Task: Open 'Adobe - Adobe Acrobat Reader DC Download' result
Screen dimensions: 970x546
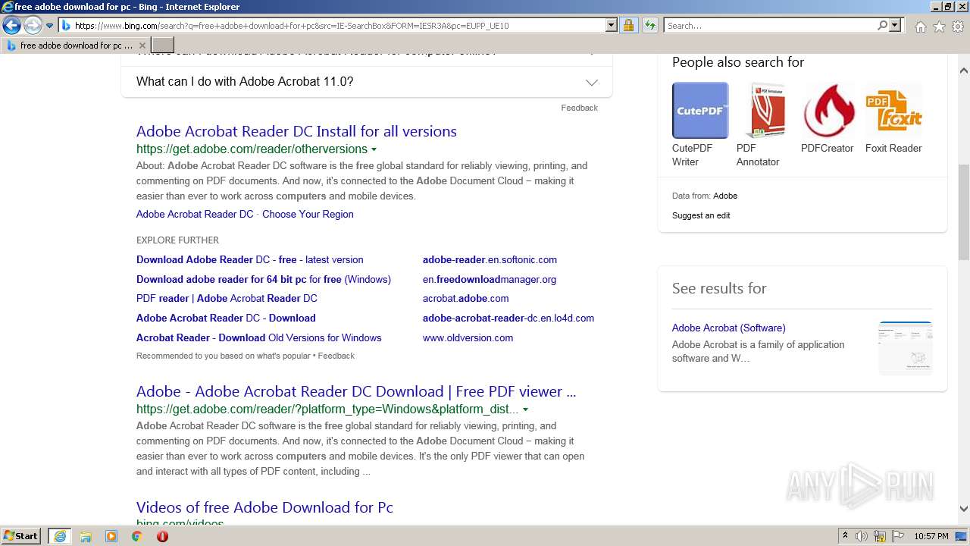Action: click(x=356, y=391)
